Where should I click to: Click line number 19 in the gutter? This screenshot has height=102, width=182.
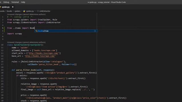(2, 70)
